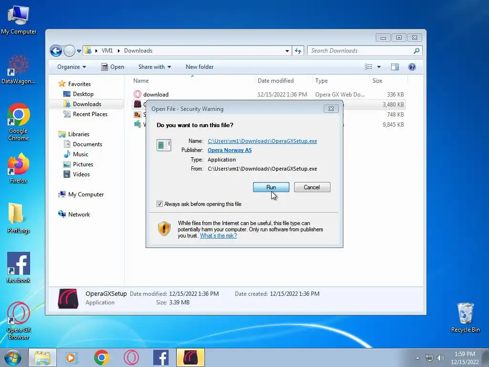489x367 pixels.
Task: Uncheck Always ask before opening this file
Action: pyautogui.click(x=159, y=204)
